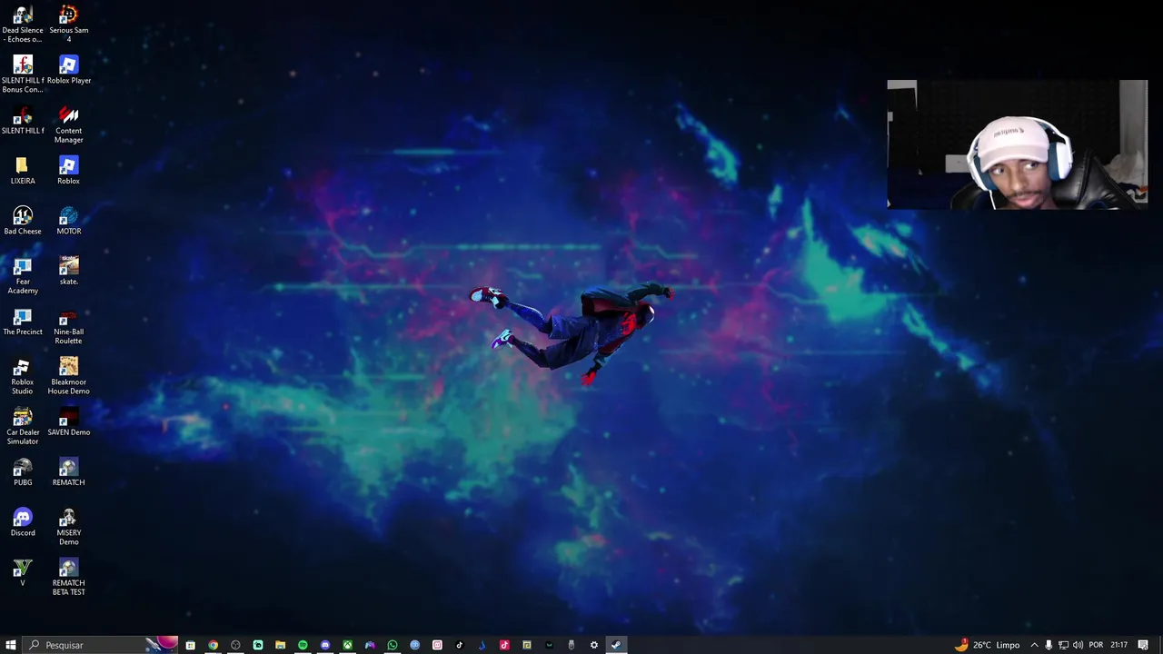Open TikTok icon in taskbar
Image resolution: width=1163 pixels, height=654 pixels.
click(x=460, y=645)
